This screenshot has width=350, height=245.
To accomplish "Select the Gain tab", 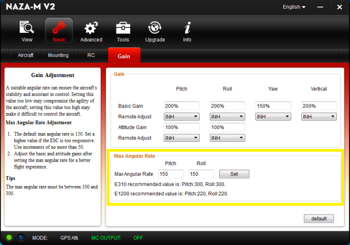I will pyautogui.click(x=124, y=56).
